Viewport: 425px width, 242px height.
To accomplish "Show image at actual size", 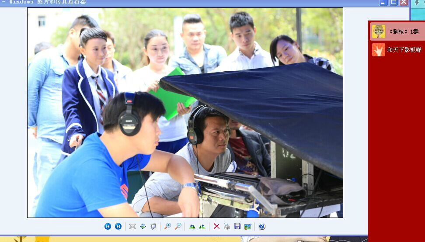I will pos(143,226).
